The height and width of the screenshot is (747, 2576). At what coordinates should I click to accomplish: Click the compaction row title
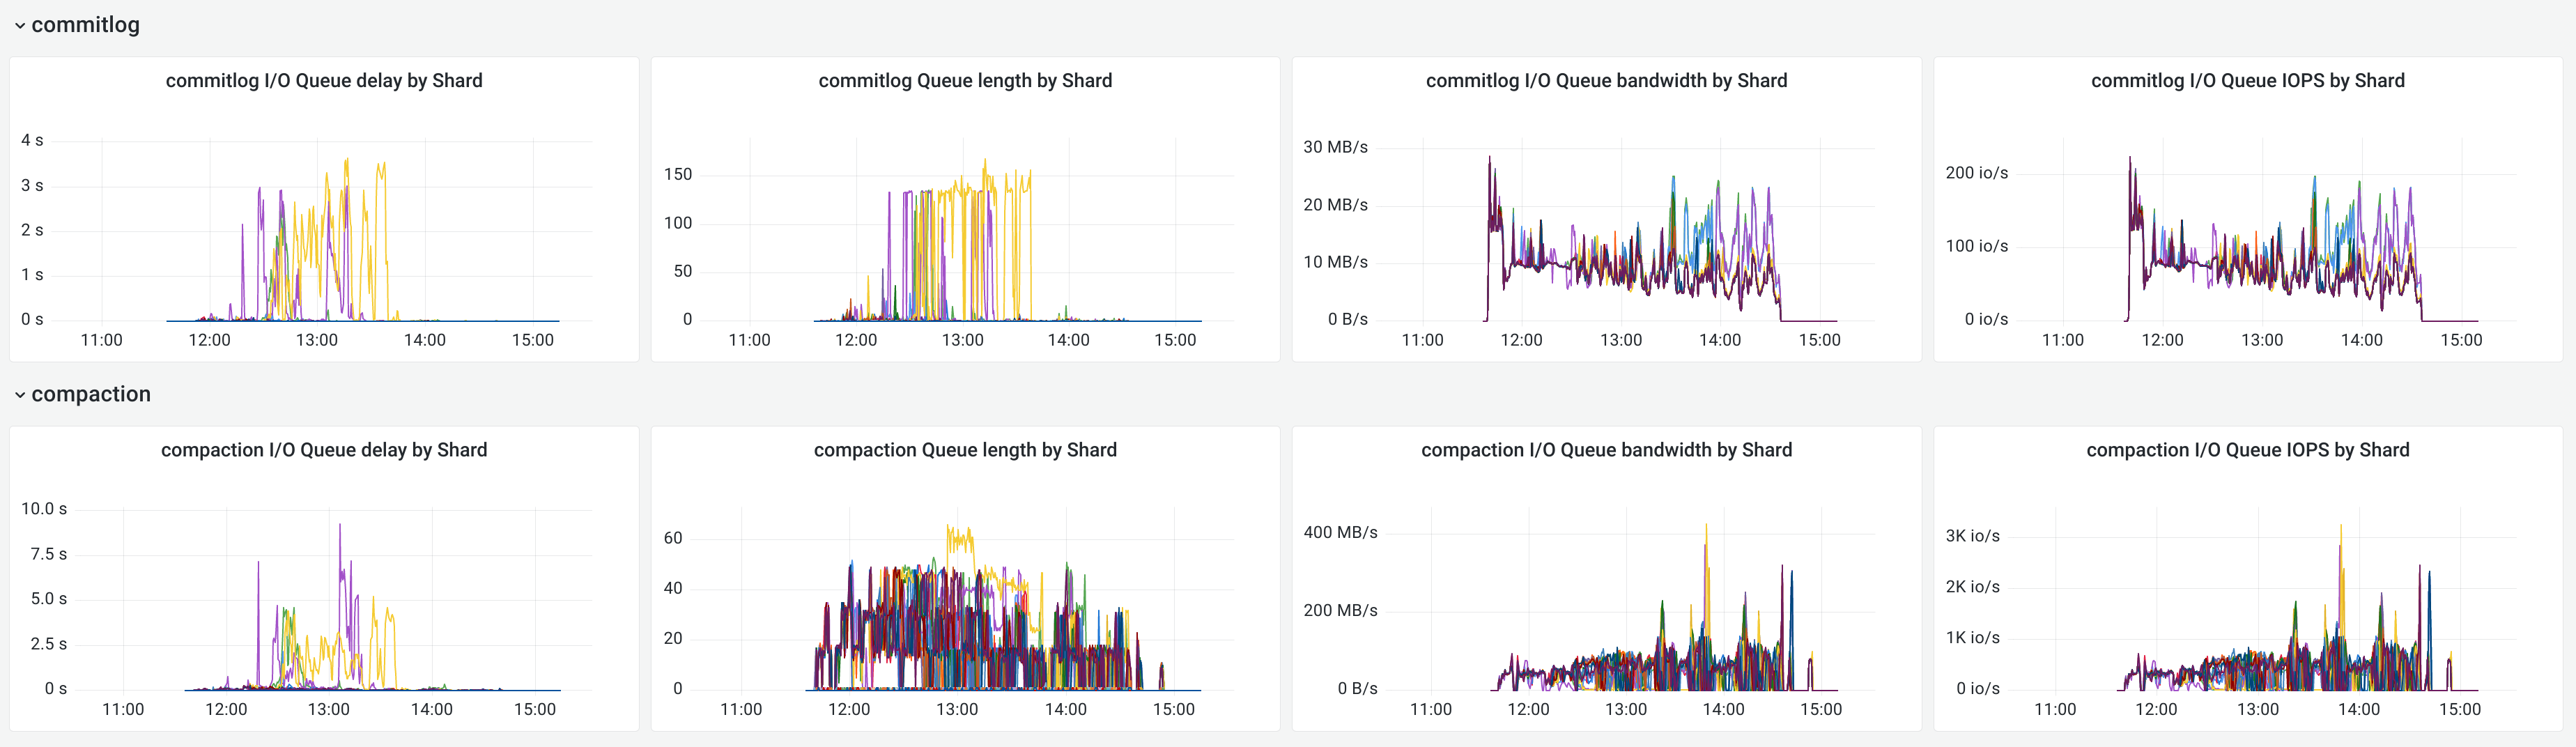[x=91, y=394]
